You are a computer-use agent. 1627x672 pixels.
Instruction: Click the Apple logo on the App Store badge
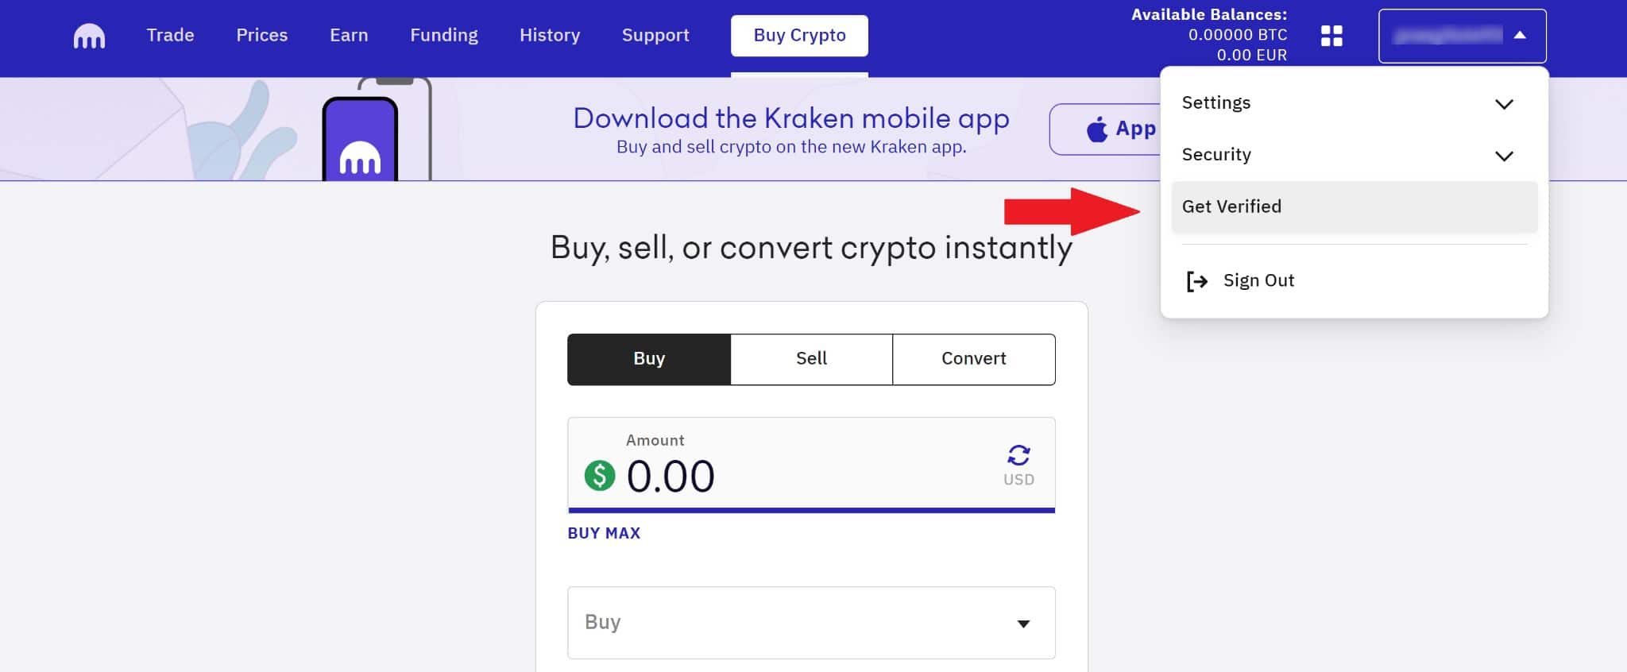pyautogui.click(x=1097, y=127)
